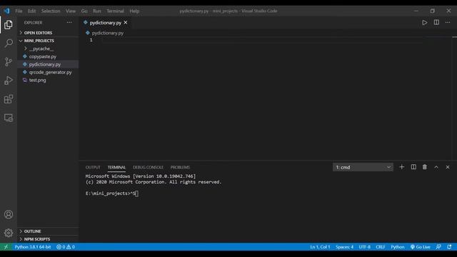This screenshot has width=457, height=257.
Task: Switch to the Terminal panel tab
Action: coord(116,167)
